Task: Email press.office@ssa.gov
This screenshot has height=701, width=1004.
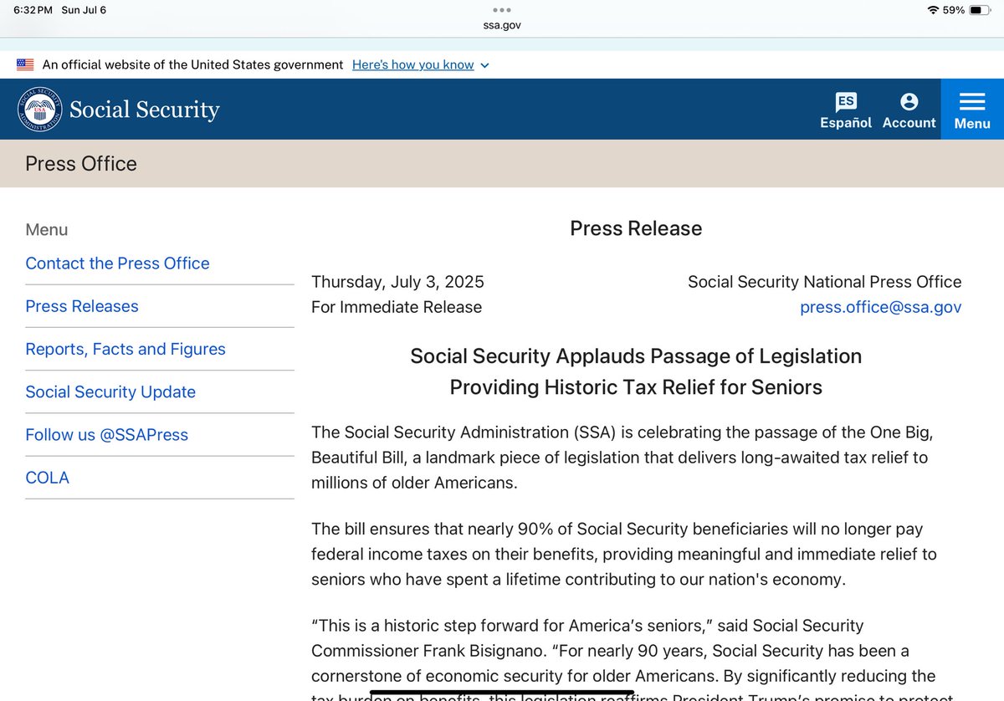Action: 881,307
